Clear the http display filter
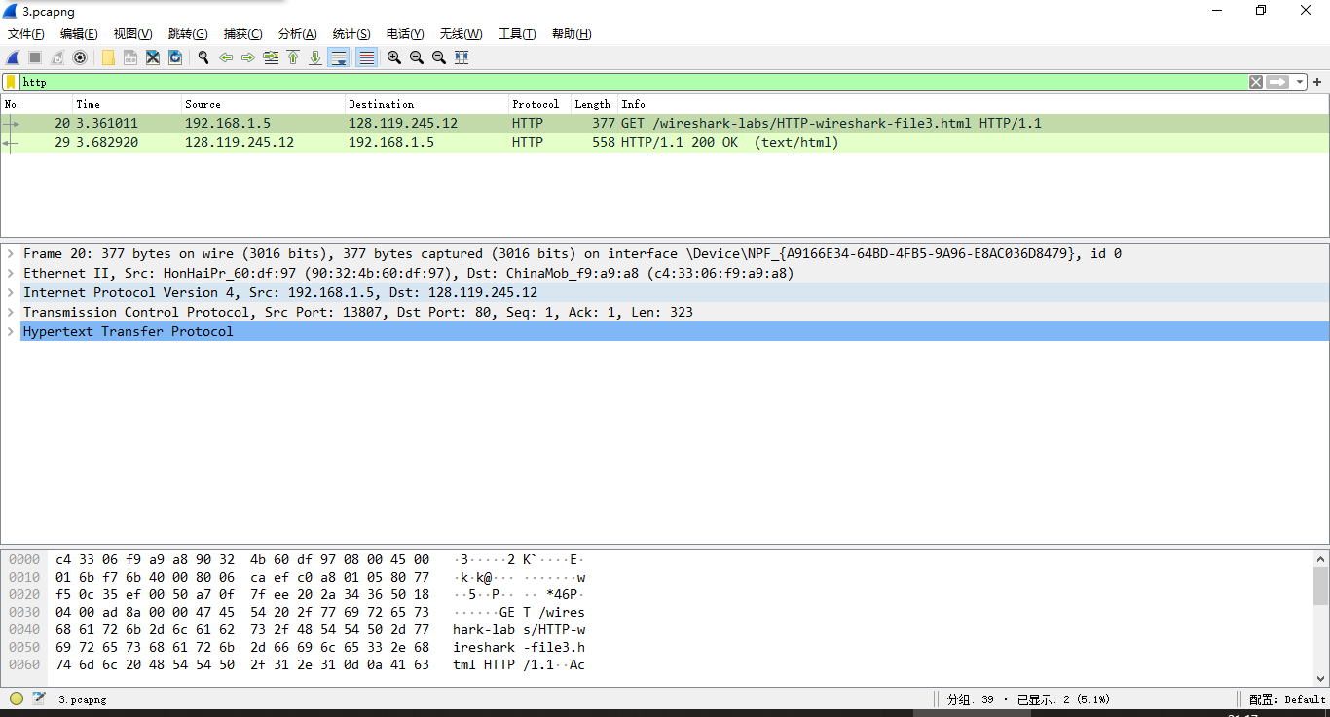This screenshot has width=1330, height=717. (x=1256, y=82)
